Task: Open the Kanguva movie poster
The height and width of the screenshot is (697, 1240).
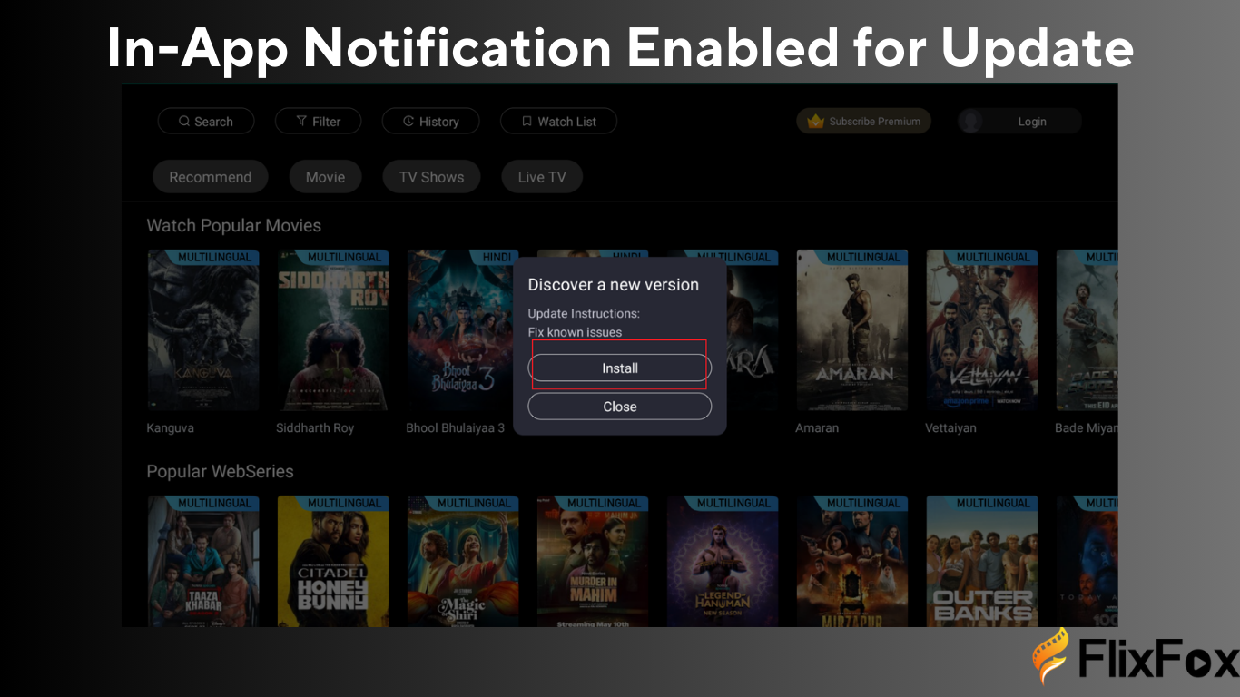Action: (203, 330)
